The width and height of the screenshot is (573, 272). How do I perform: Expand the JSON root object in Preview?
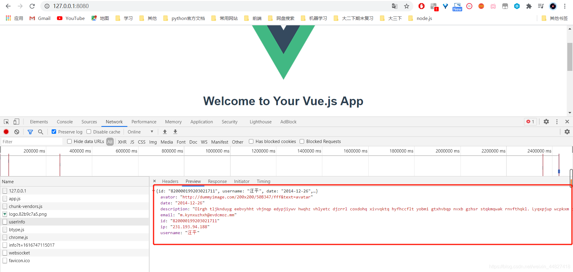click(x=154, y=191)
